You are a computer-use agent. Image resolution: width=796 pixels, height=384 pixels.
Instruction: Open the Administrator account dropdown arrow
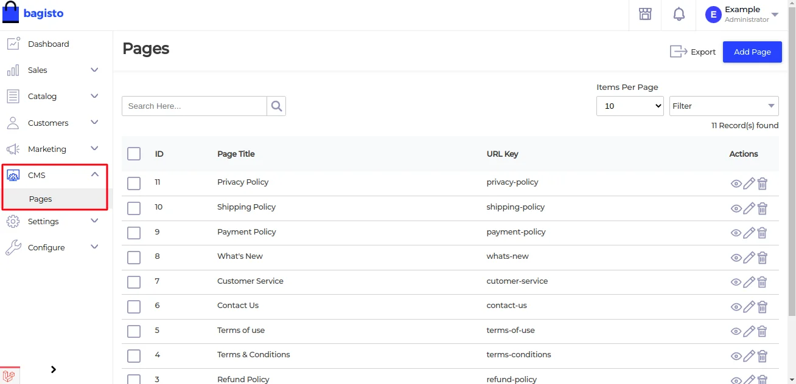coord(775,15)
